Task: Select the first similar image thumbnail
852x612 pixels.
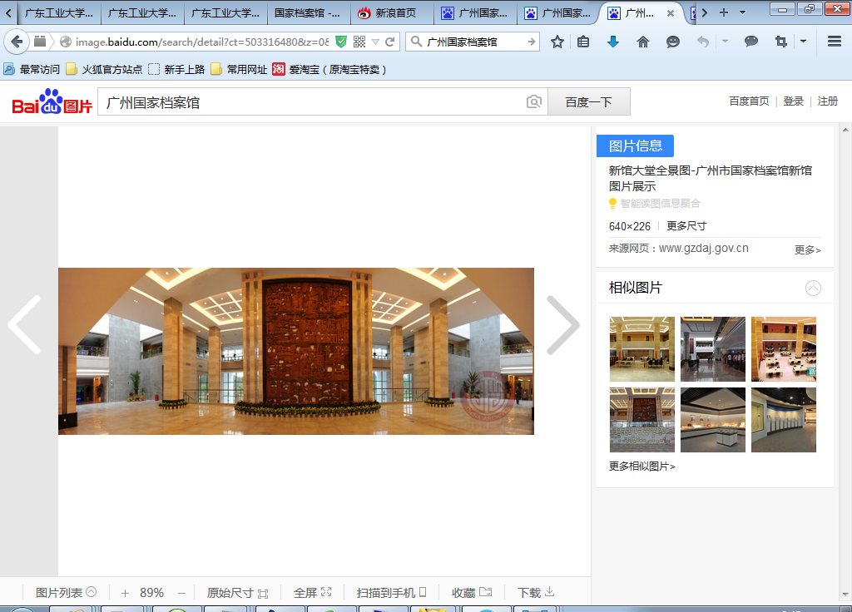Action: pyautogui.click(x=641, y=348)
